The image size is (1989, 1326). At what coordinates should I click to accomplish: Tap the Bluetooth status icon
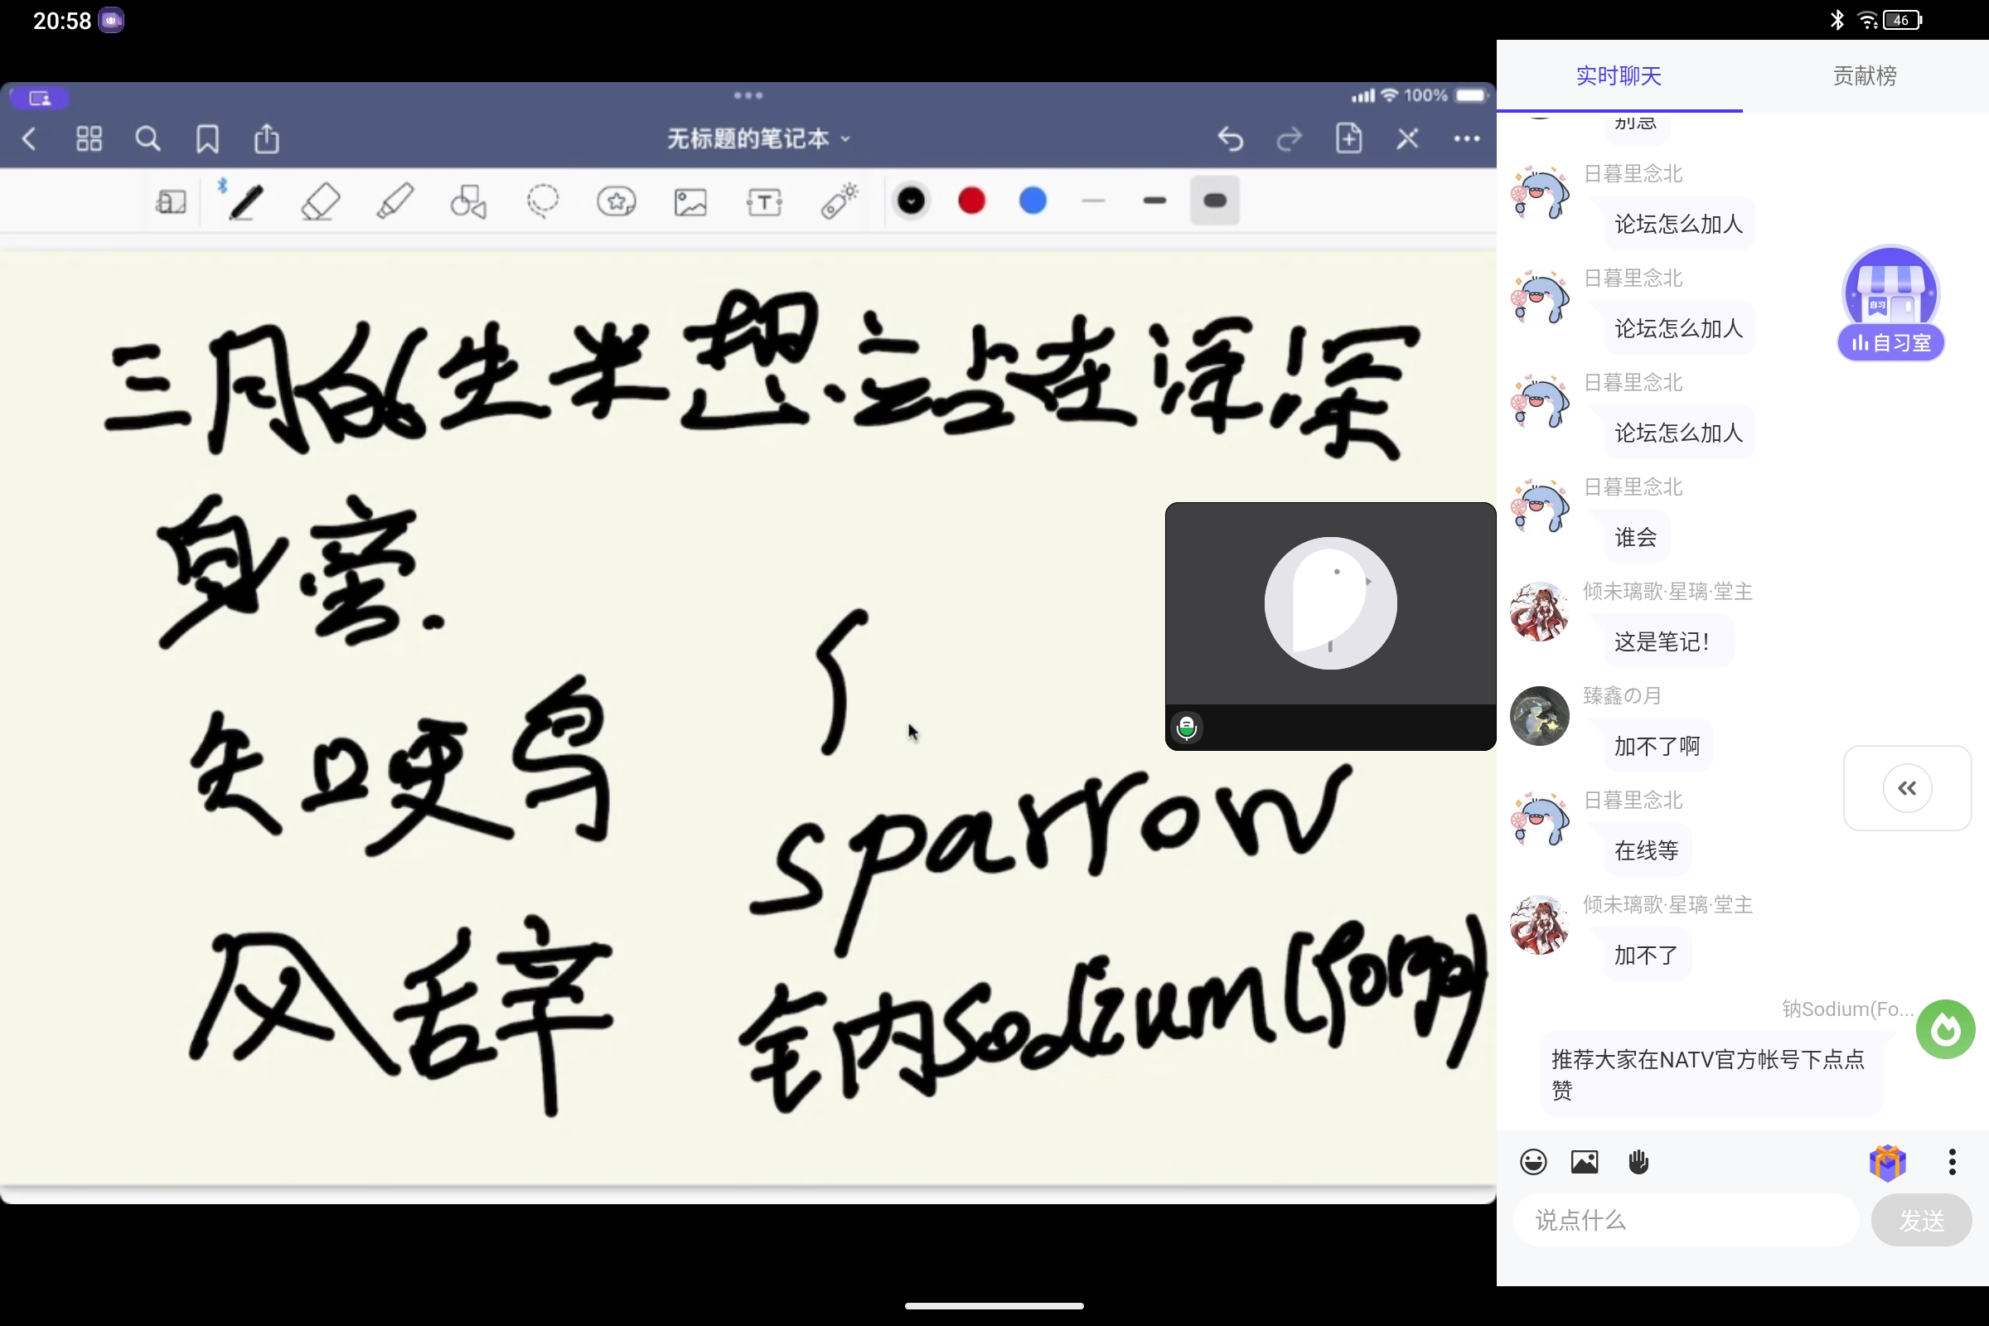pos(1837,20)
